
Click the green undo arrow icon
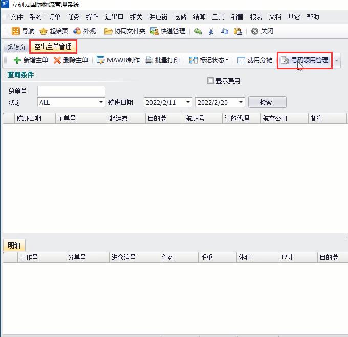[198, 31]
